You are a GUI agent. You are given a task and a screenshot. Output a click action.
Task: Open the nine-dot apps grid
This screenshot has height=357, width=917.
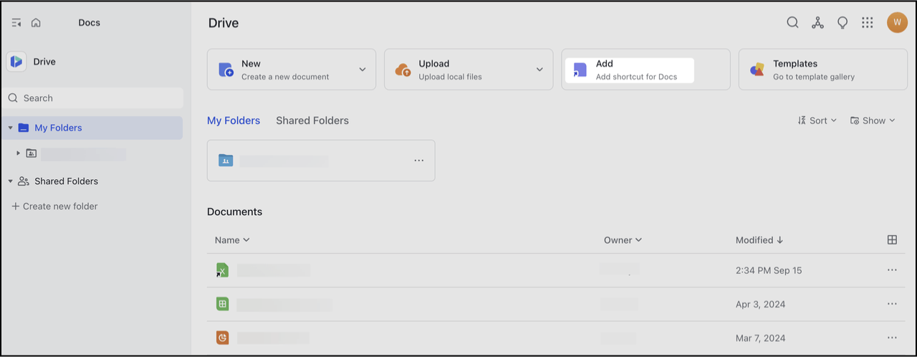pos(868,23)
